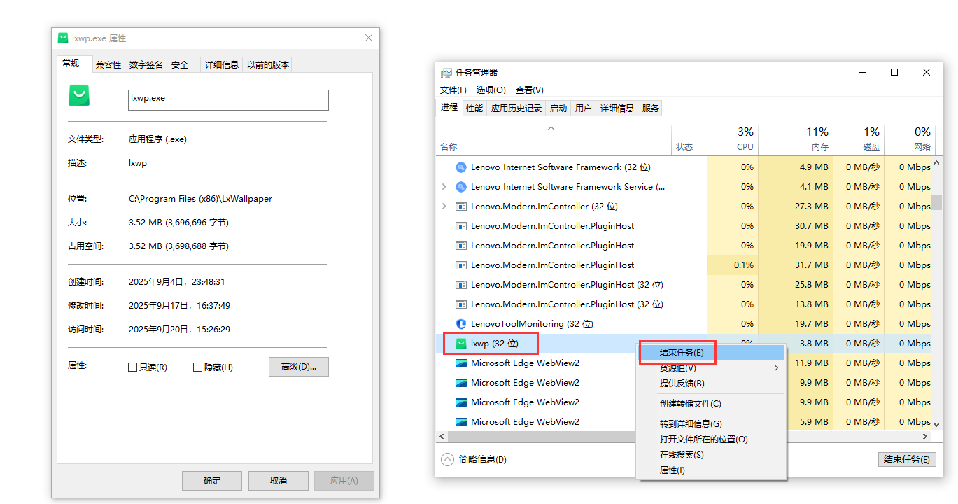Choose 结束任务(E) from the context menu

click(711, 353)
